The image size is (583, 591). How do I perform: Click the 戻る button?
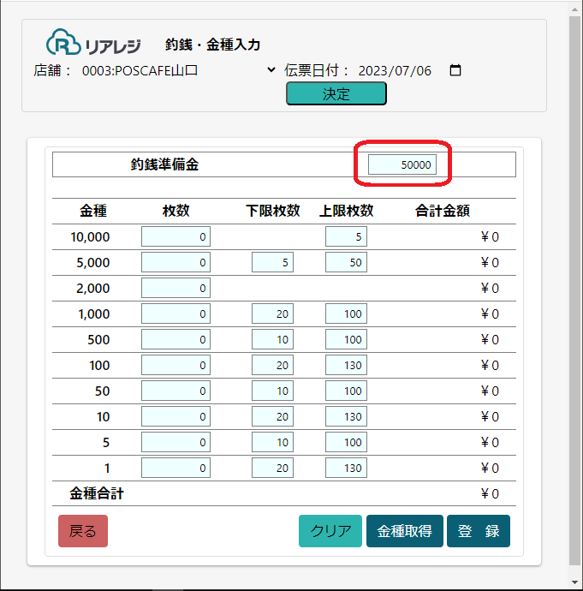[x=83, y=531]
